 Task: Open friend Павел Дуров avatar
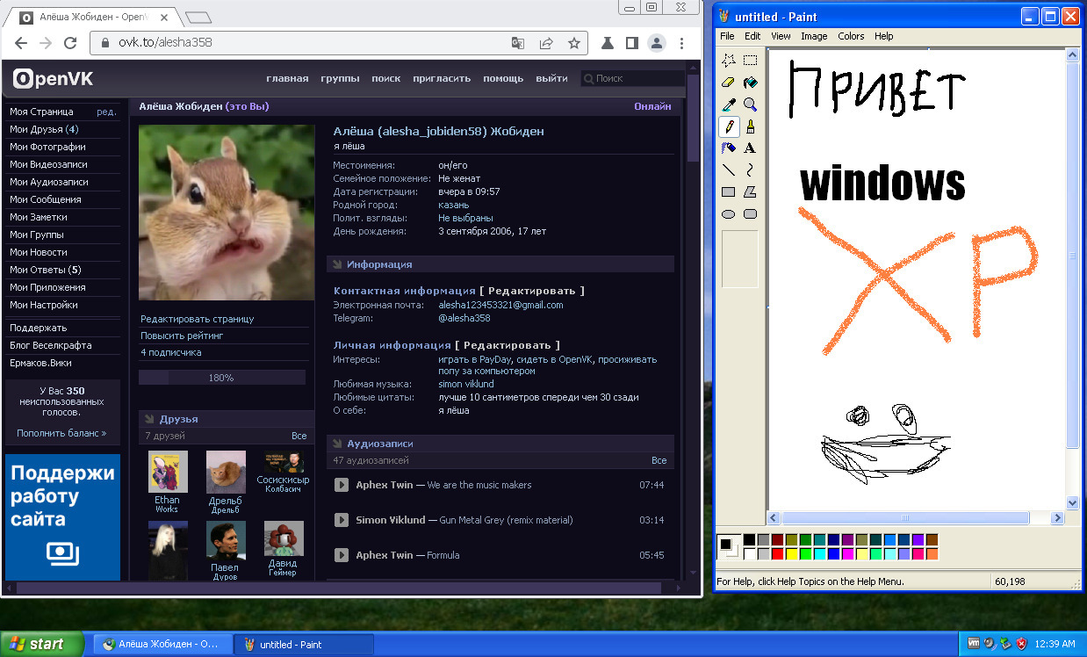coord(226,540)
